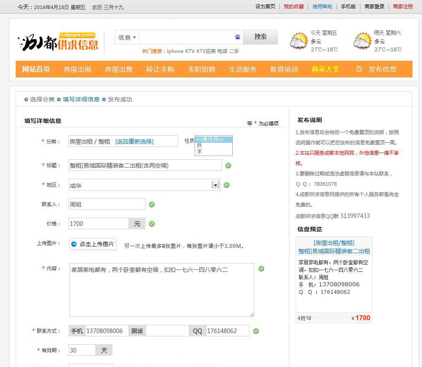This screenshot has width=422, height=367.
Task: Click into the 内容 text area
Action: point(161,290)
